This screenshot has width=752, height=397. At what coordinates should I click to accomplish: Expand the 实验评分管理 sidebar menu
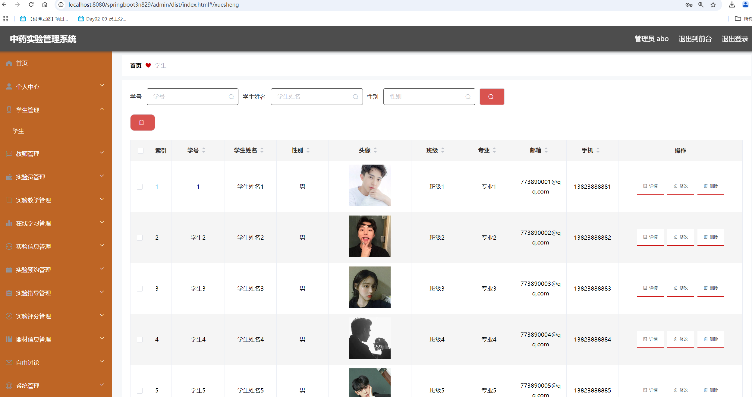click(56, 316)
